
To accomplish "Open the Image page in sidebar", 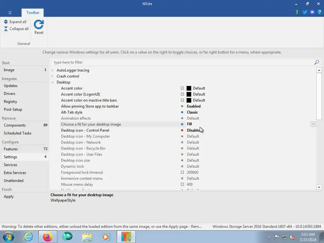I will (x=25, y=70).
